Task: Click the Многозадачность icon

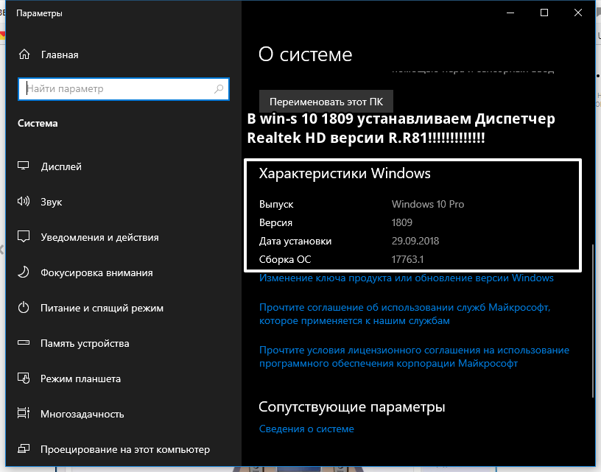Action: [24, 413]
